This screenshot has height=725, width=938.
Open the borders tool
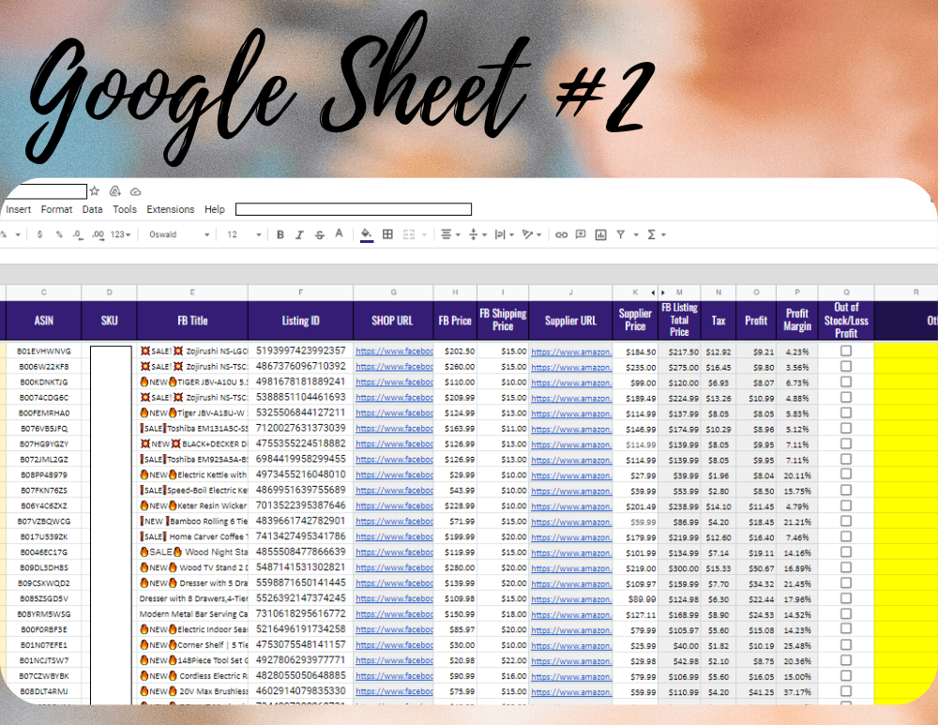[x=387, y=234]
